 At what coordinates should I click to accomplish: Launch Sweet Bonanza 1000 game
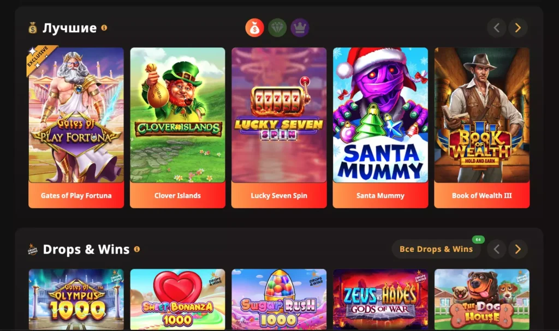click(x=177, y=299)
